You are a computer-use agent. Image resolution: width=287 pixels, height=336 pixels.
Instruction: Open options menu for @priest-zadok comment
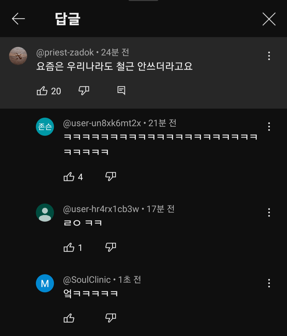click(269, 56)
